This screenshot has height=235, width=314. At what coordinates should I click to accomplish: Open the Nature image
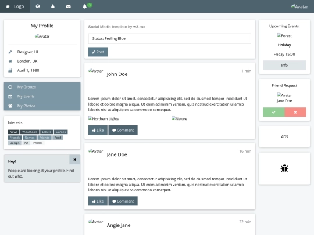coord(180,119)
